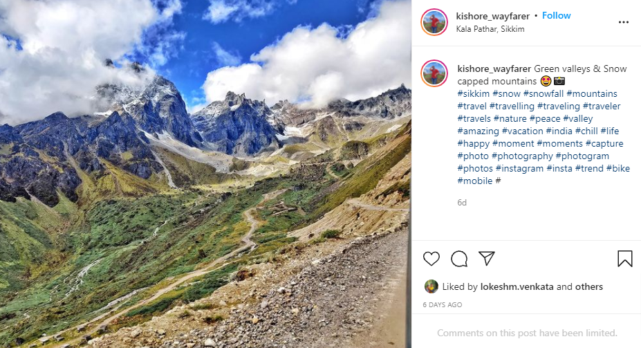The width and height of the screenshot is (641, 348).
Task: Like the post with the heart icon
Action: [x=431, y=259]
